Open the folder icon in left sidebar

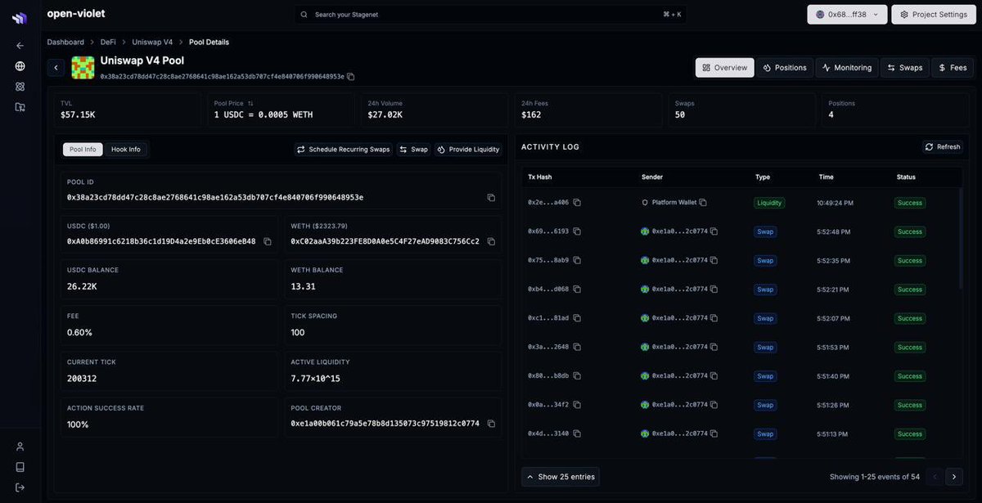(x=20, y=107)
